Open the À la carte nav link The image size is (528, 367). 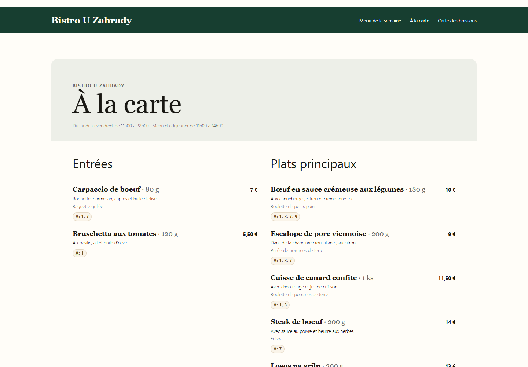coord(419,21)
